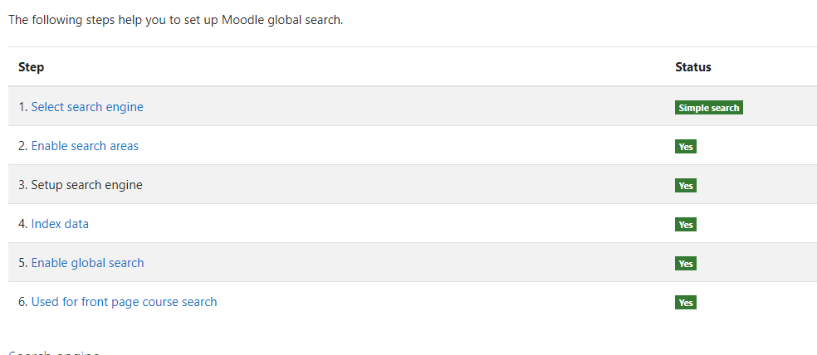This screenshot has width=817, height=355.
Task: Click the Yes badge in the Index data row
Action: [x=686, y=225]
